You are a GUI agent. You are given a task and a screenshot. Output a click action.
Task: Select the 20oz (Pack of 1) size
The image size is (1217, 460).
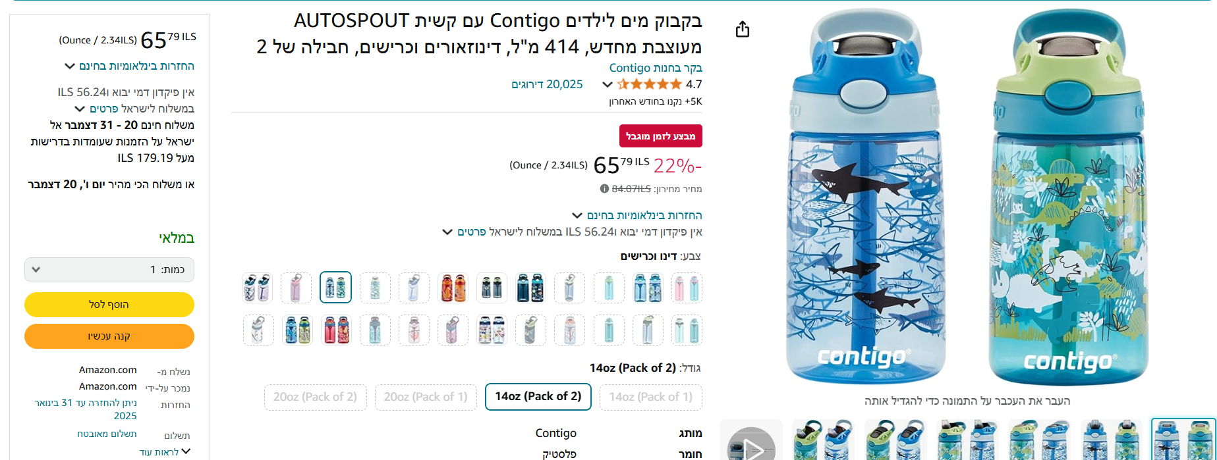click(426, 397)
